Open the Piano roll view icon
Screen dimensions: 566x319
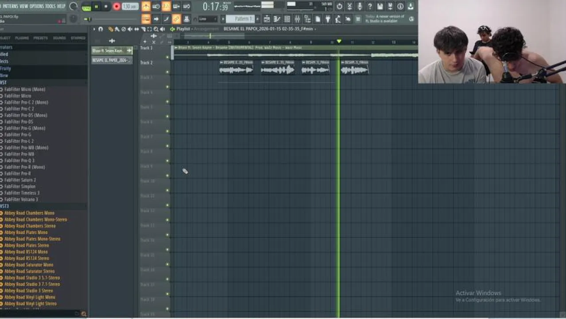click(x=277, y=19)
